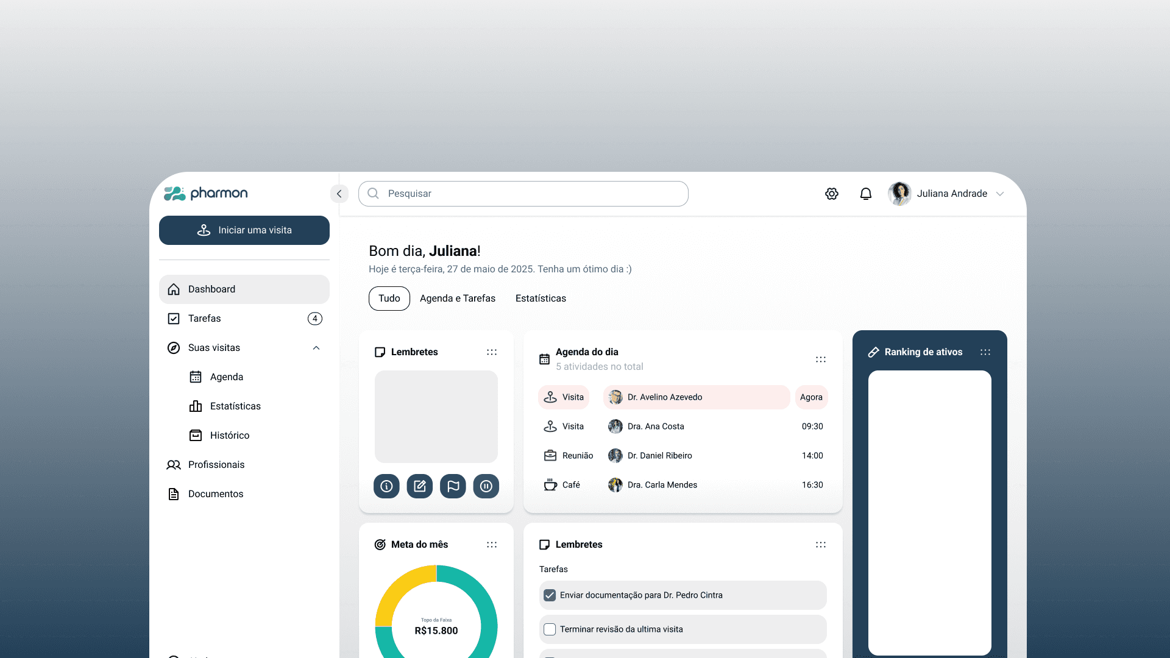Open Meta do mês options dots
1170x658 pixels.
pyautogui.click(x=492, y=545)
